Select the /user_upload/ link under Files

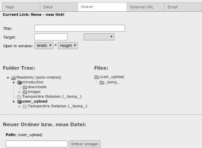point(112,77)
